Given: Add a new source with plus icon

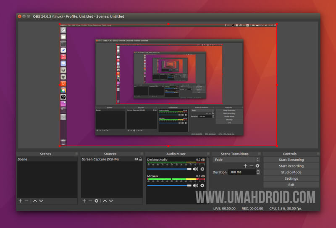Looking at the screenshot, I should click(84, 201).
